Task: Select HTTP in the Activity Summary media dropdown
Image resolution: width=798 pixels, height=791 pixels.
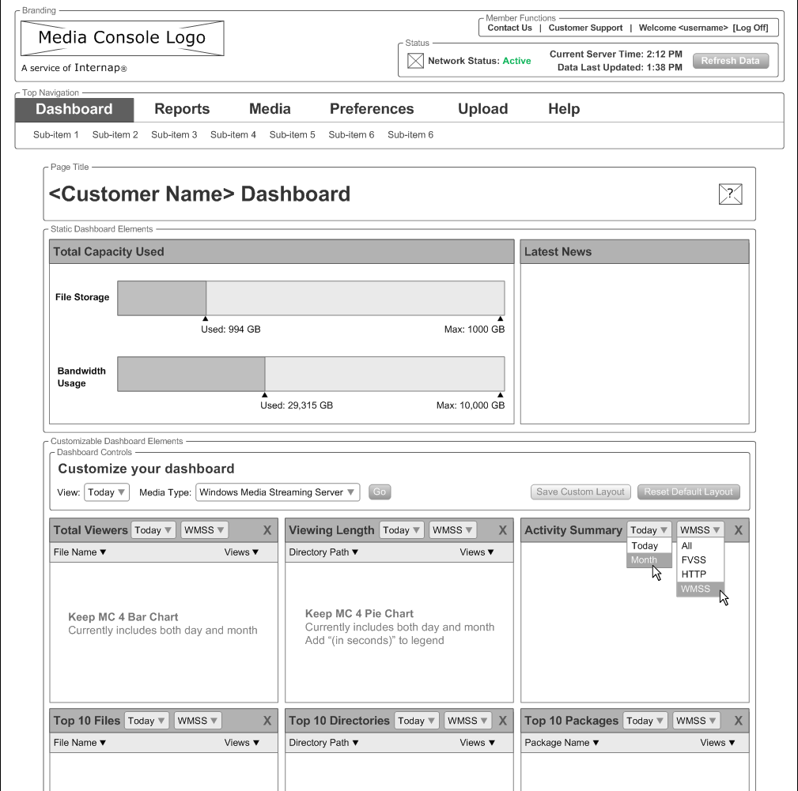Action: pyautogui.click(x=694, y=574)
